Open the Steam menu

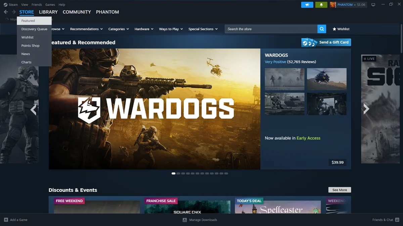[x=13, y=5]
